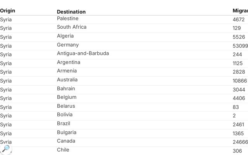Click the Antigua-and-Barbuda destination cell
The height and width of the screenshot is (155, 248).
pos(83,53)
